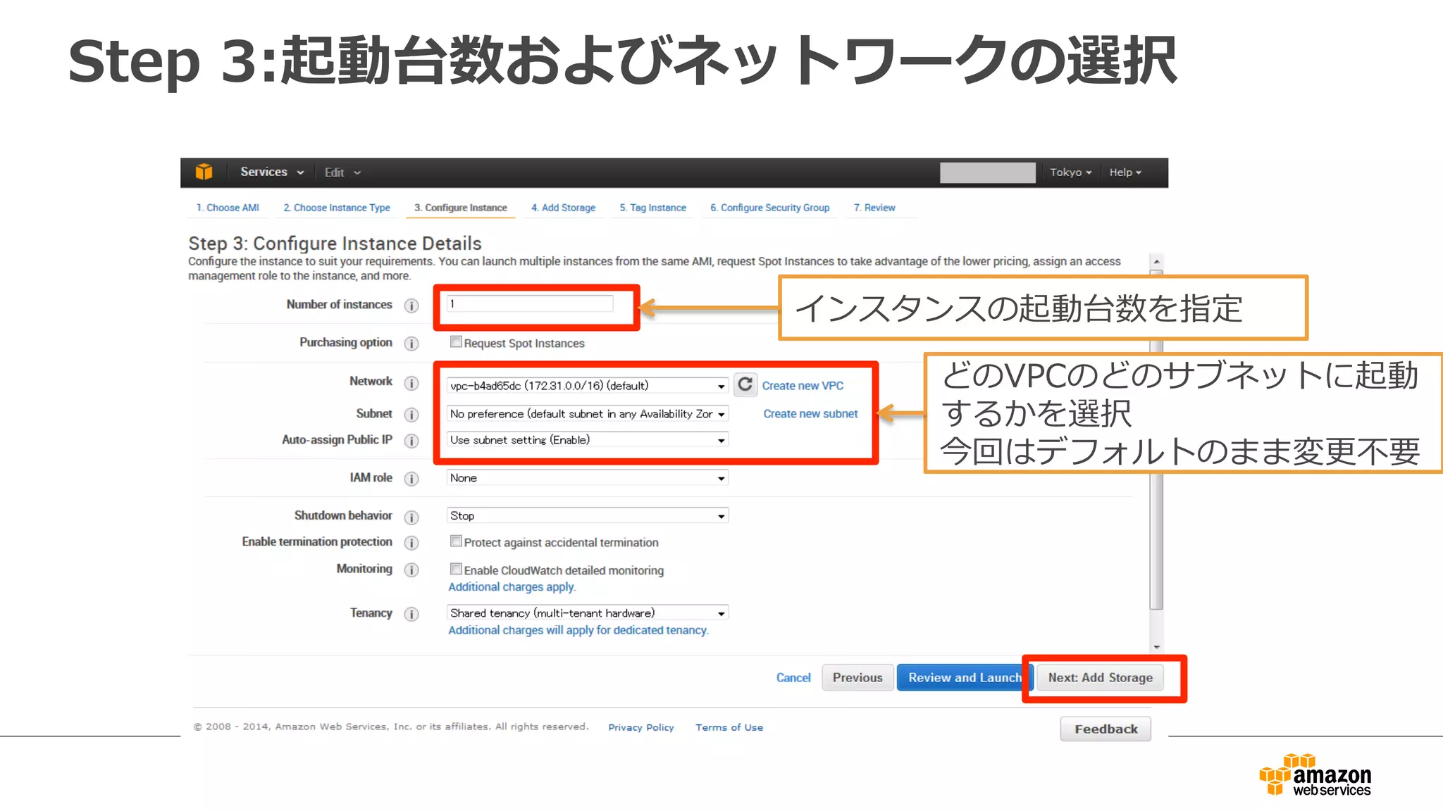The image size is (1443, 811).
Task: Go to 6. Configure Security Group tab
Action: [770, 208]
